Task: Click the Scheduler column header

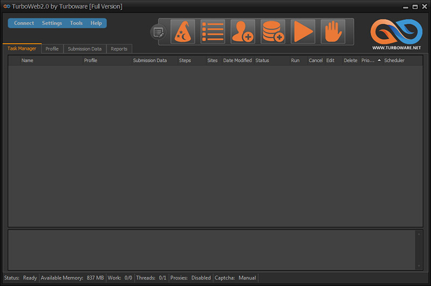Action: (394, 61)
